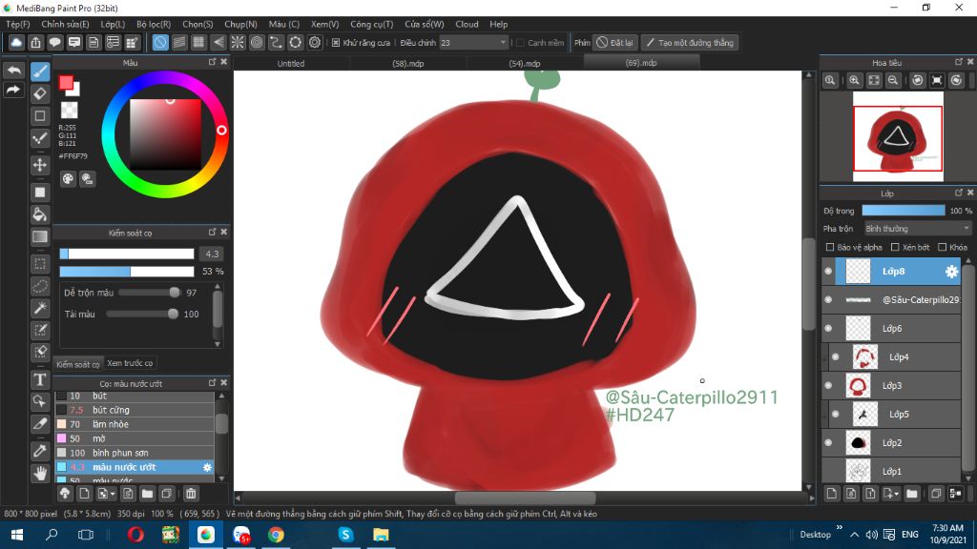Open Chrome from the Windows taskbar
977x549 pixels.
[x=276, y=535]
